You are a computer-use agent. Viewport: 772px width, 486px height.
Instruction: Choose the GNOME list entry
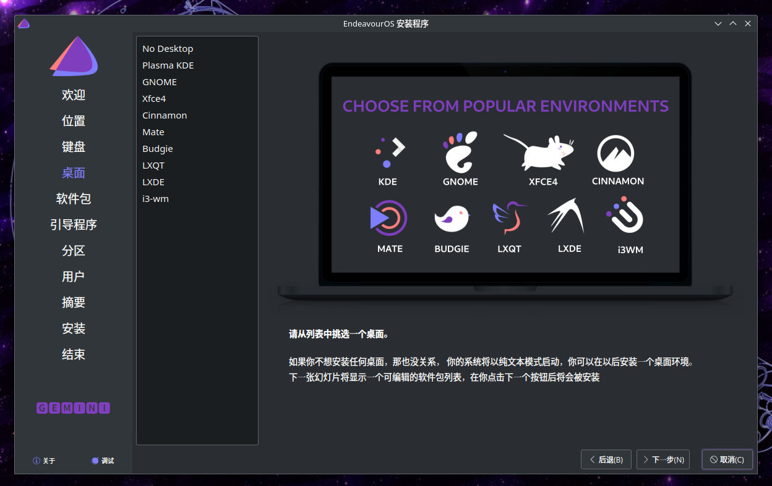tap(197, 82)
